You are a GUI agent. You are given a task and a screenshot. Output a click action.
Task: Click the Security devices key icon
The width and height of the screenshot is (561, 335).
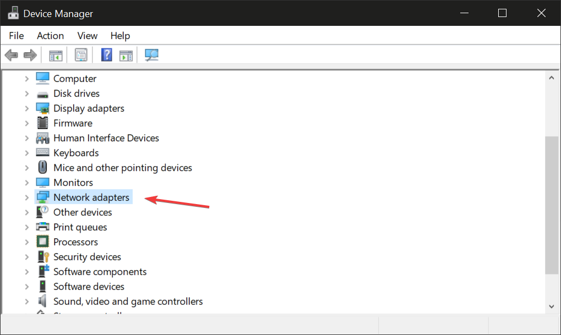[43, 257]
